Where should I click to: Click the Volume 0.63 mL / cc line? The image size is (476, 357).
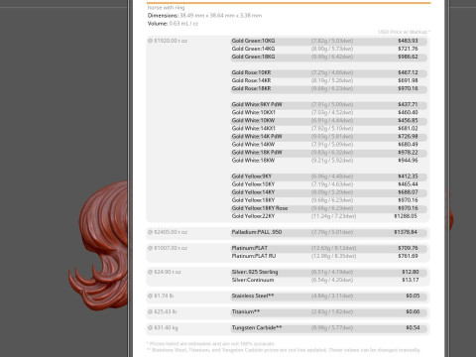[173, 24]
